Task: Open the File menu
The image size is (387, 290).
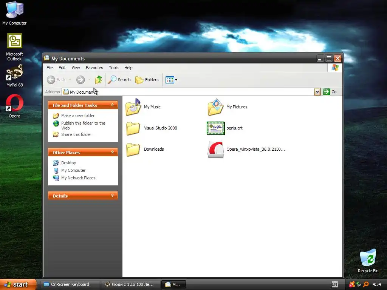Action: click(x=50, y=68)
